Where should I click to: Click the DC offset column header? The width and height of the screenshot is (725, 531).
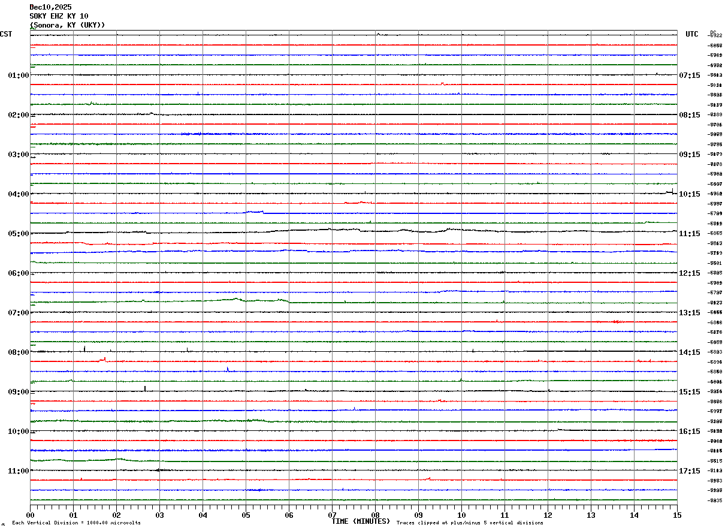(x=713, y=32)
